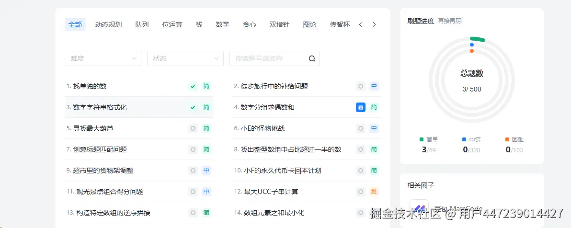This screenshot has width=571, height=228.
Task: Click the status circle on 创意标题匹配问题
Action: [x=193, y=150]
